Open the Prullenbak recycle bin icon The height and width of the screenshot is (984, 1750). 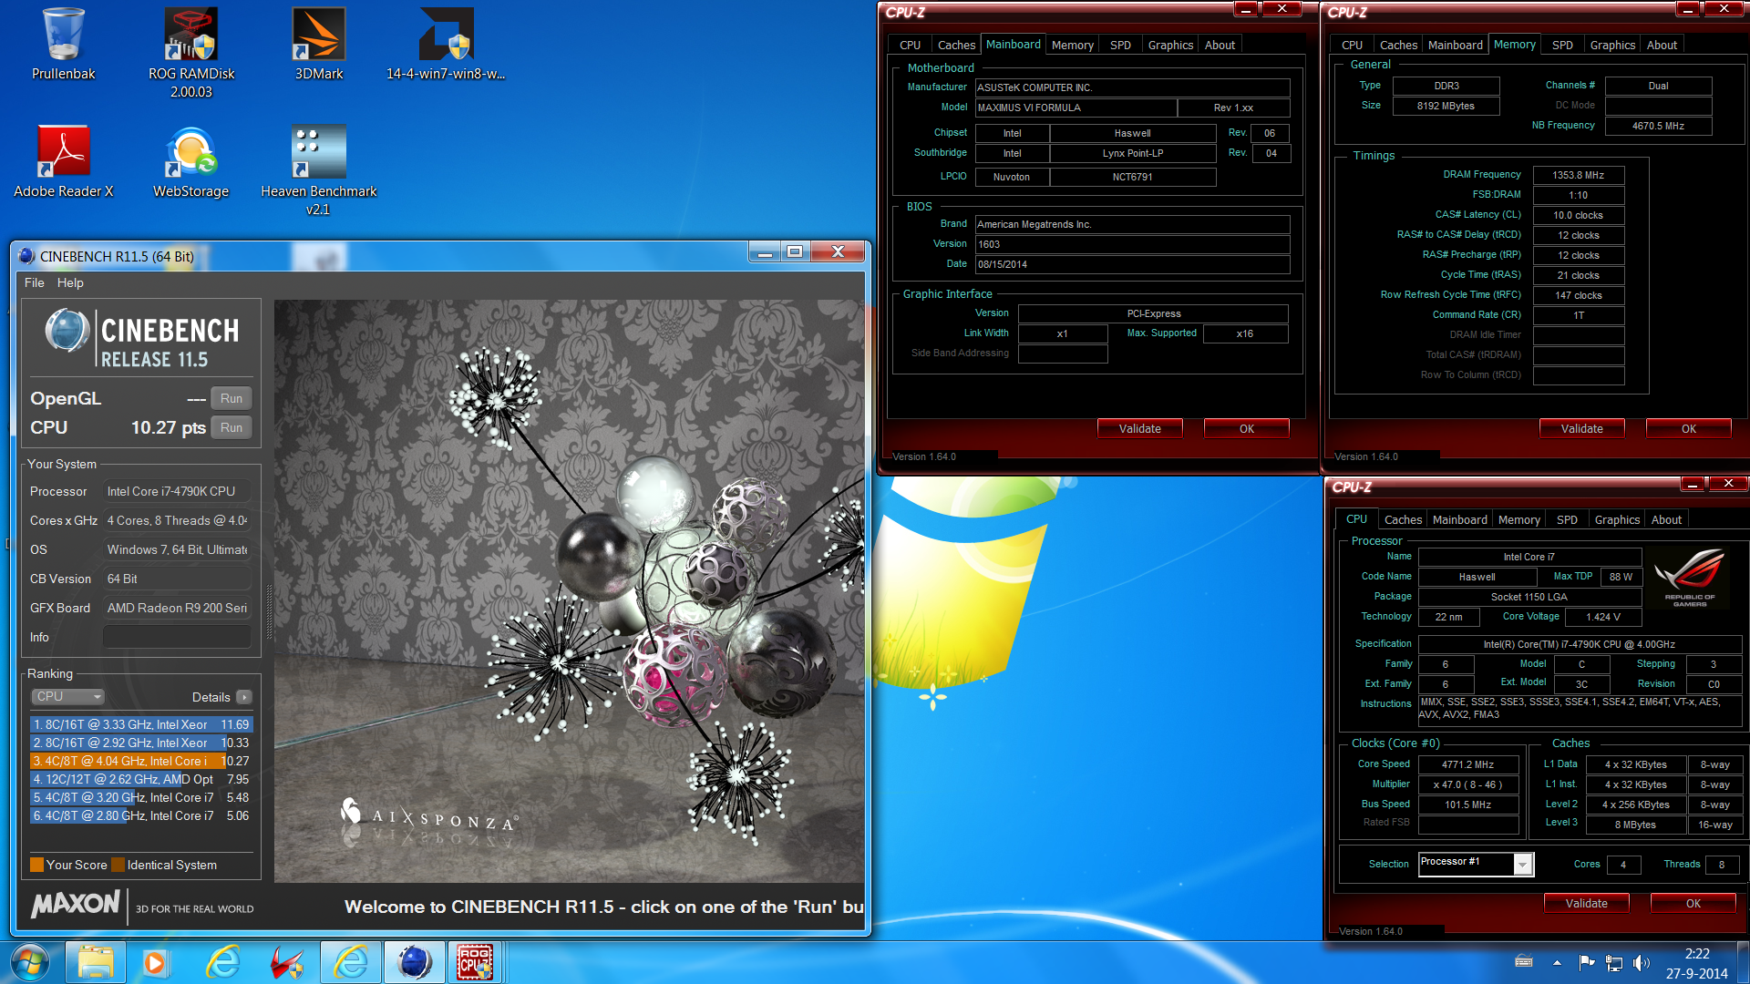(x=63, y=45)
